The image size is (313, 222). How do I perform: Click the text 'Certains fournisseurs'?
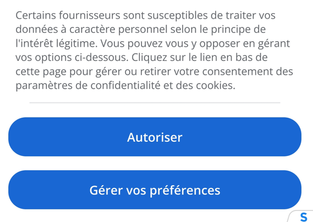click(x=68, y=15)
